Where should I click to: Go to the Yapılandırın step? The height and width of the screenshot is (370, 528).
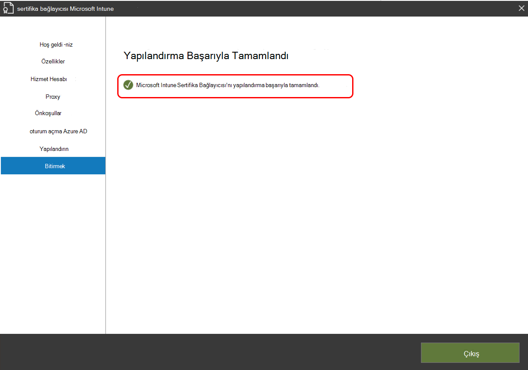coord(53,149)
